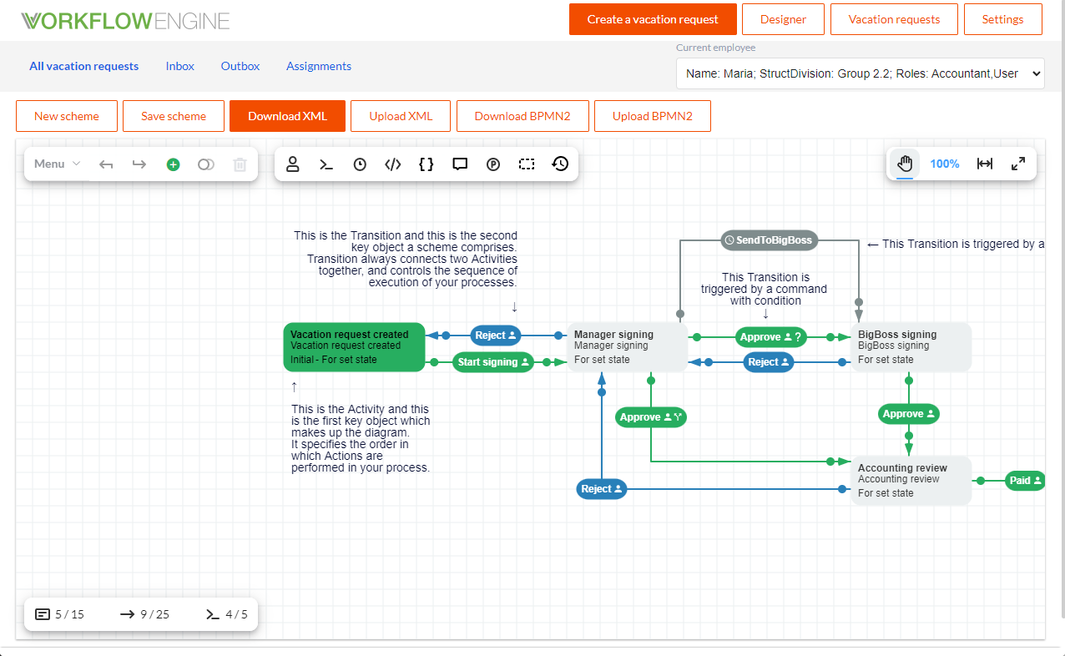This screenshot has width=1065, height=656.
Task: Switch to the Outbox tab
Action: tap(240, 66)
